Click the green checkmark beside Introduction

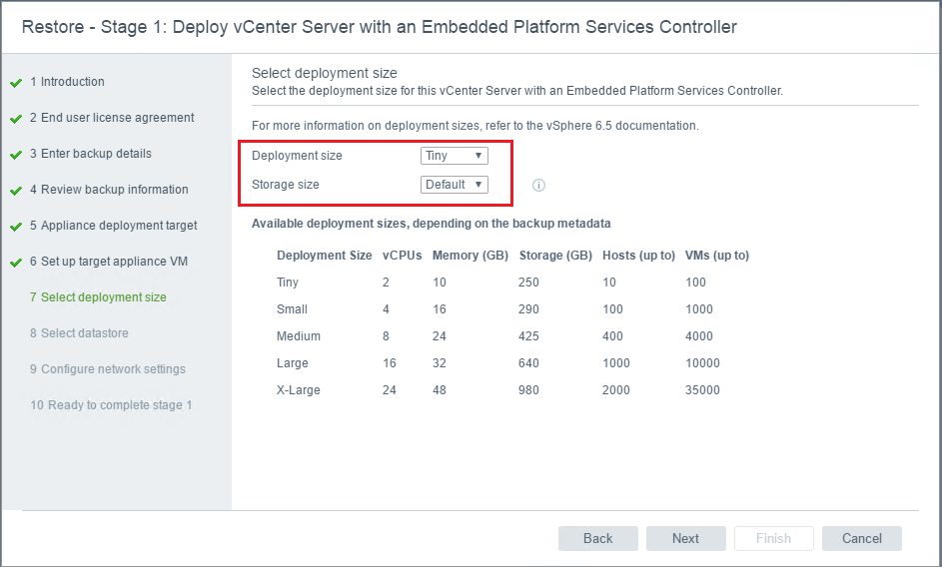(16, 83)
